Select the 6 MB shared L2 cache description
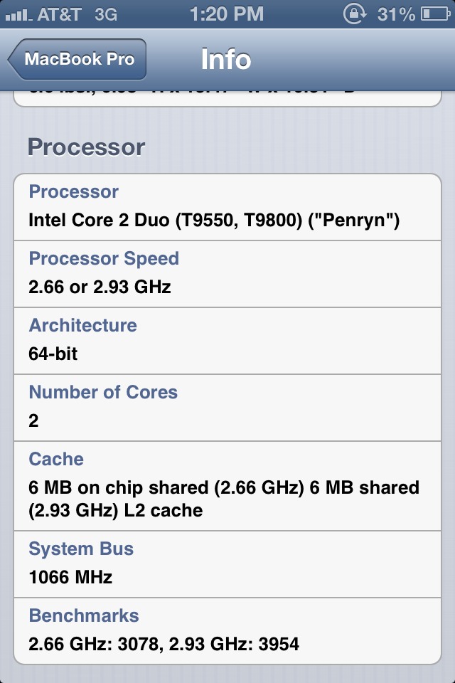The width and height of the screenshot is (455, 683). click(224, 499)
